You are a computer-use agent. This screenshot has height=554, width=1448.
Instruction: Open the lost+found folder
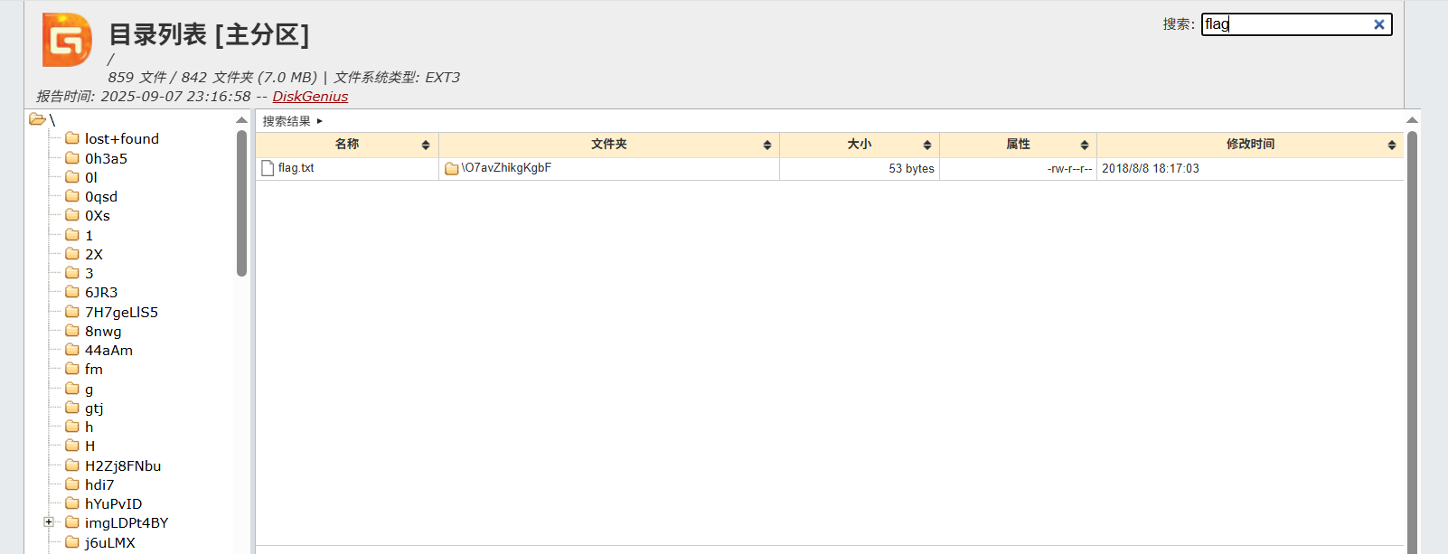122,138
